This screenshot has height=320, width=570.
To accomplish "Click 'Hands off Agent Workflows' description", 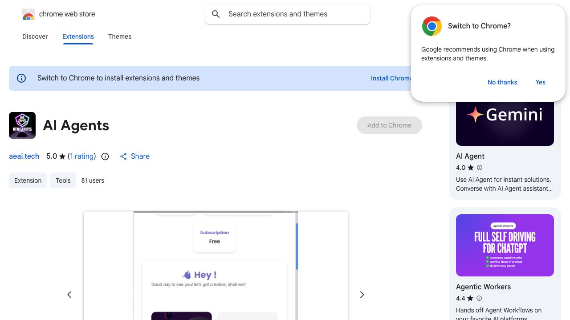I will click(499, 314).
